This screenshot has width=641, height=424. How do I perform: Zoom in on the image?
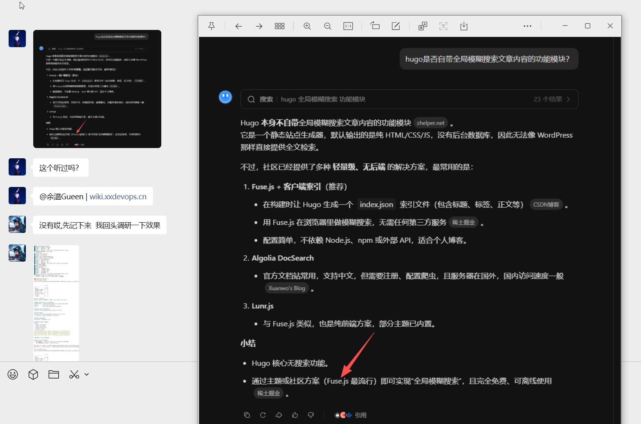[x=307, y=26]
